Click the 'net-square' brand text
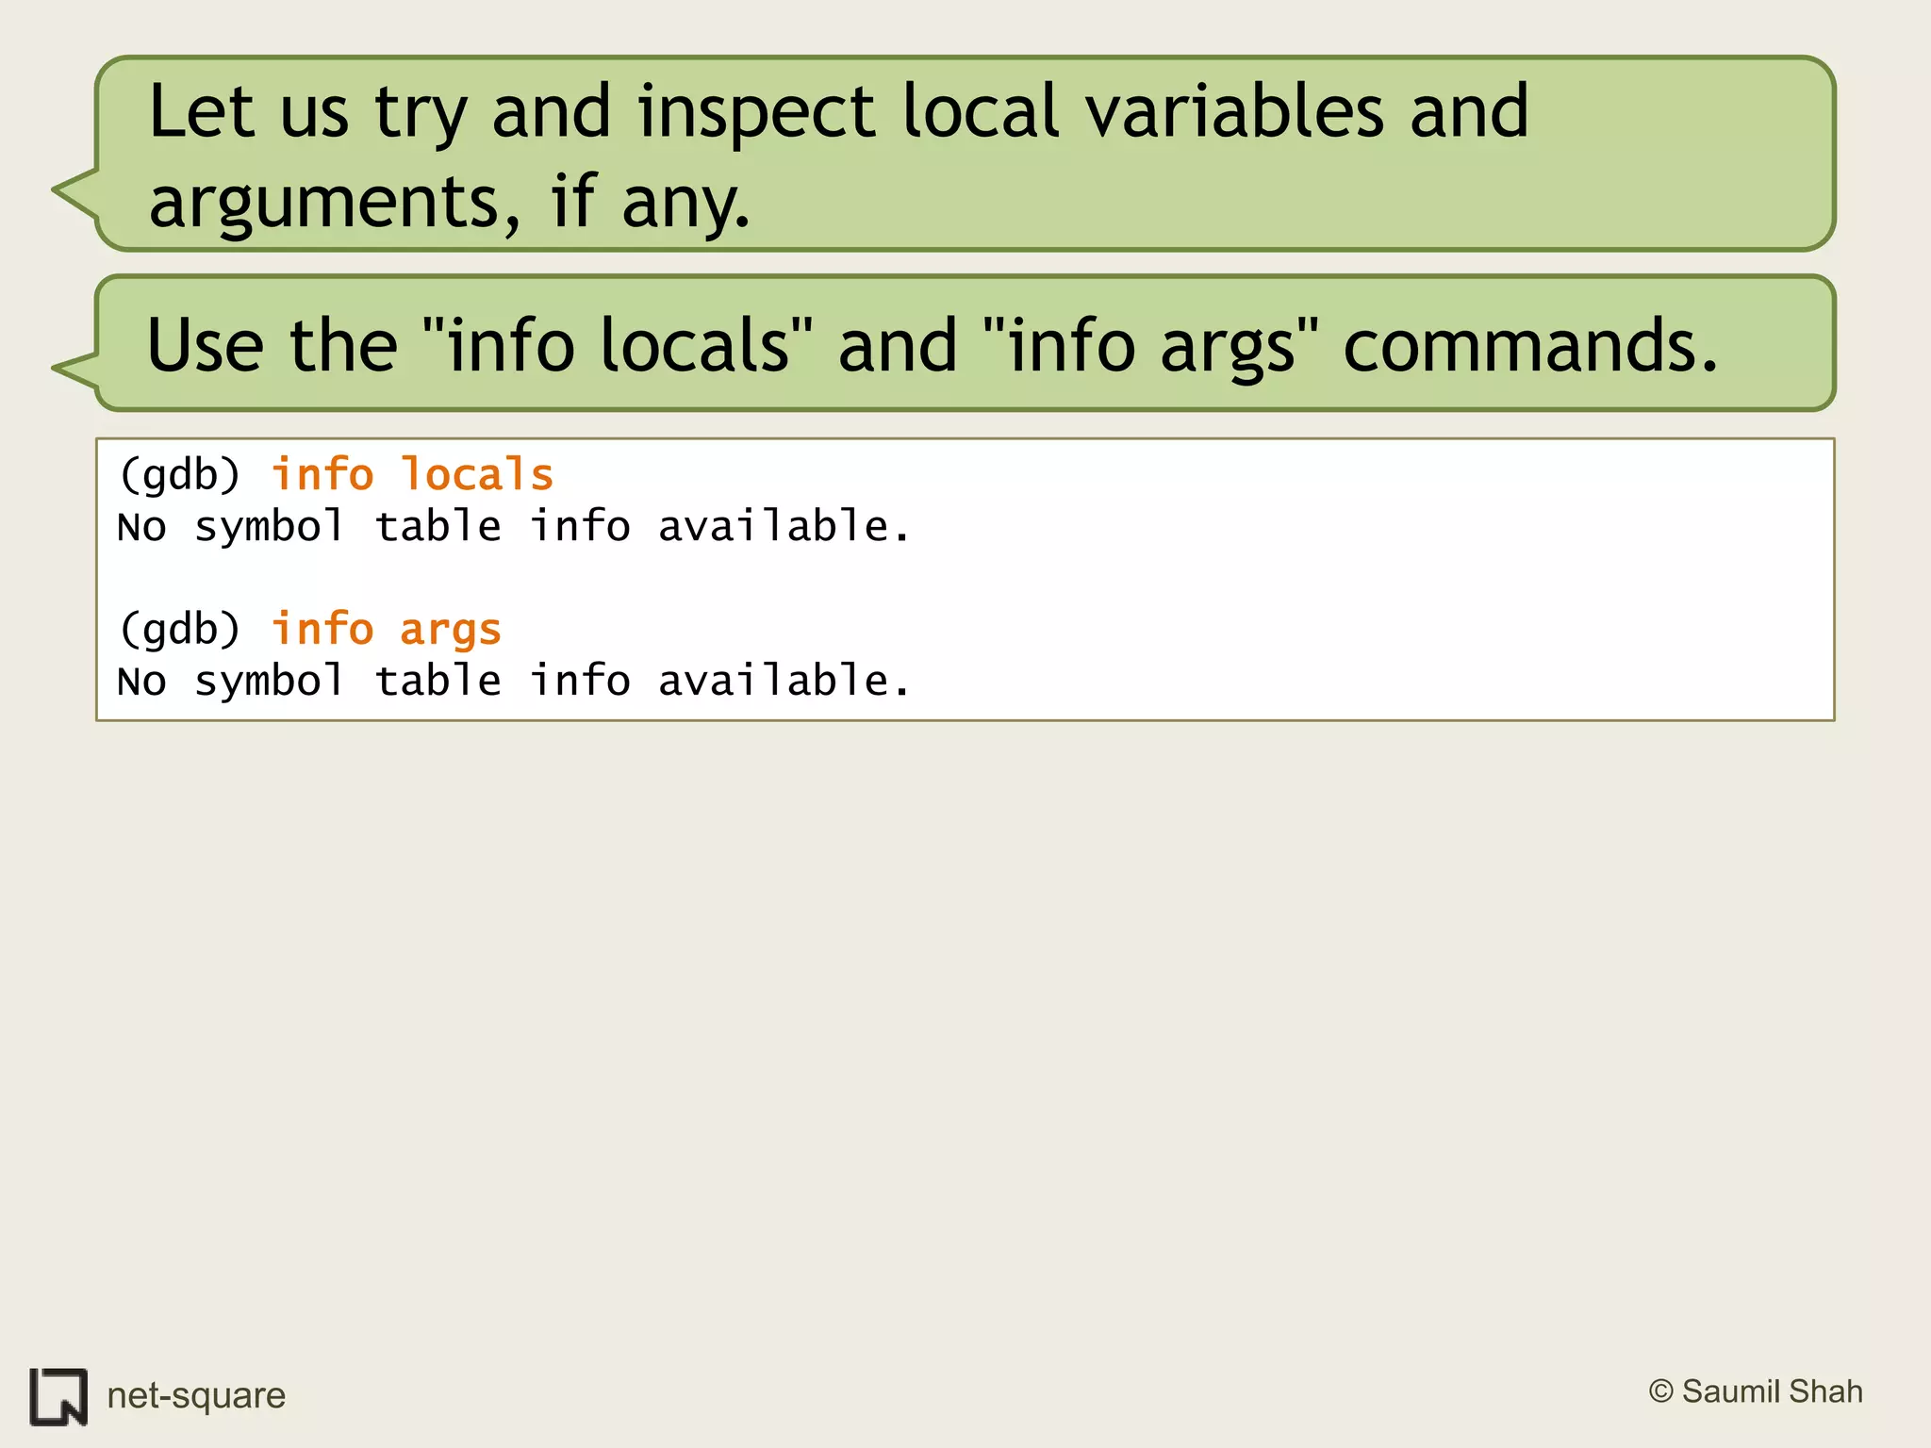This screenshot has height=1448, width=1931. [x=196, y=1395]
